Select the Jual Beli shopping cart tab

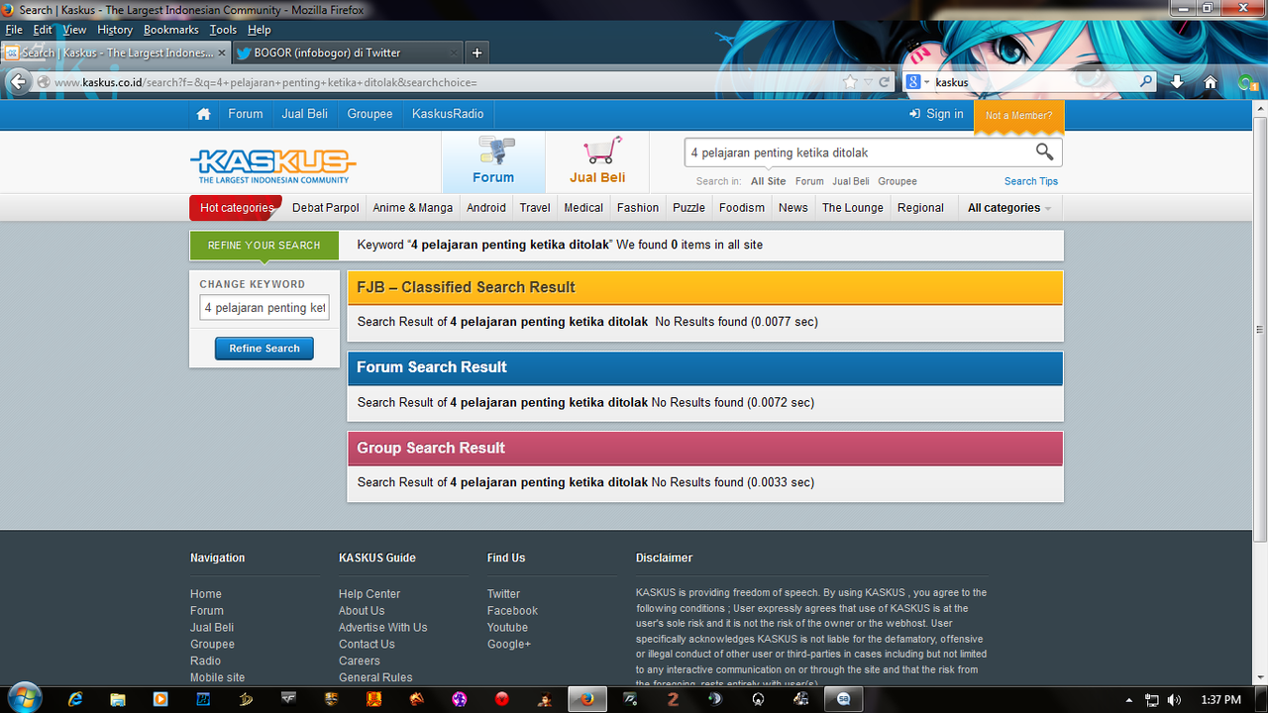(x=597, y=162)
